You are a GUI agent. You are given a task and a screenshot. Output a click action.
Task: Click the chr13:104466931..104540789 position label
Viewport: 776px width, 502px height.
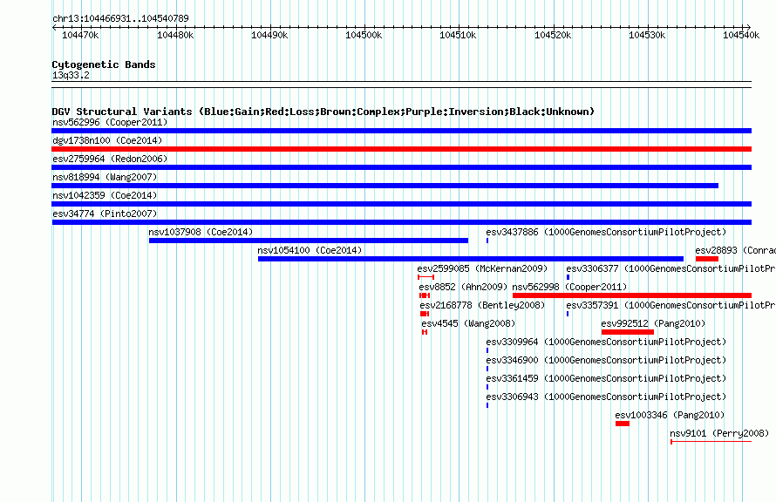coord(120,18)
